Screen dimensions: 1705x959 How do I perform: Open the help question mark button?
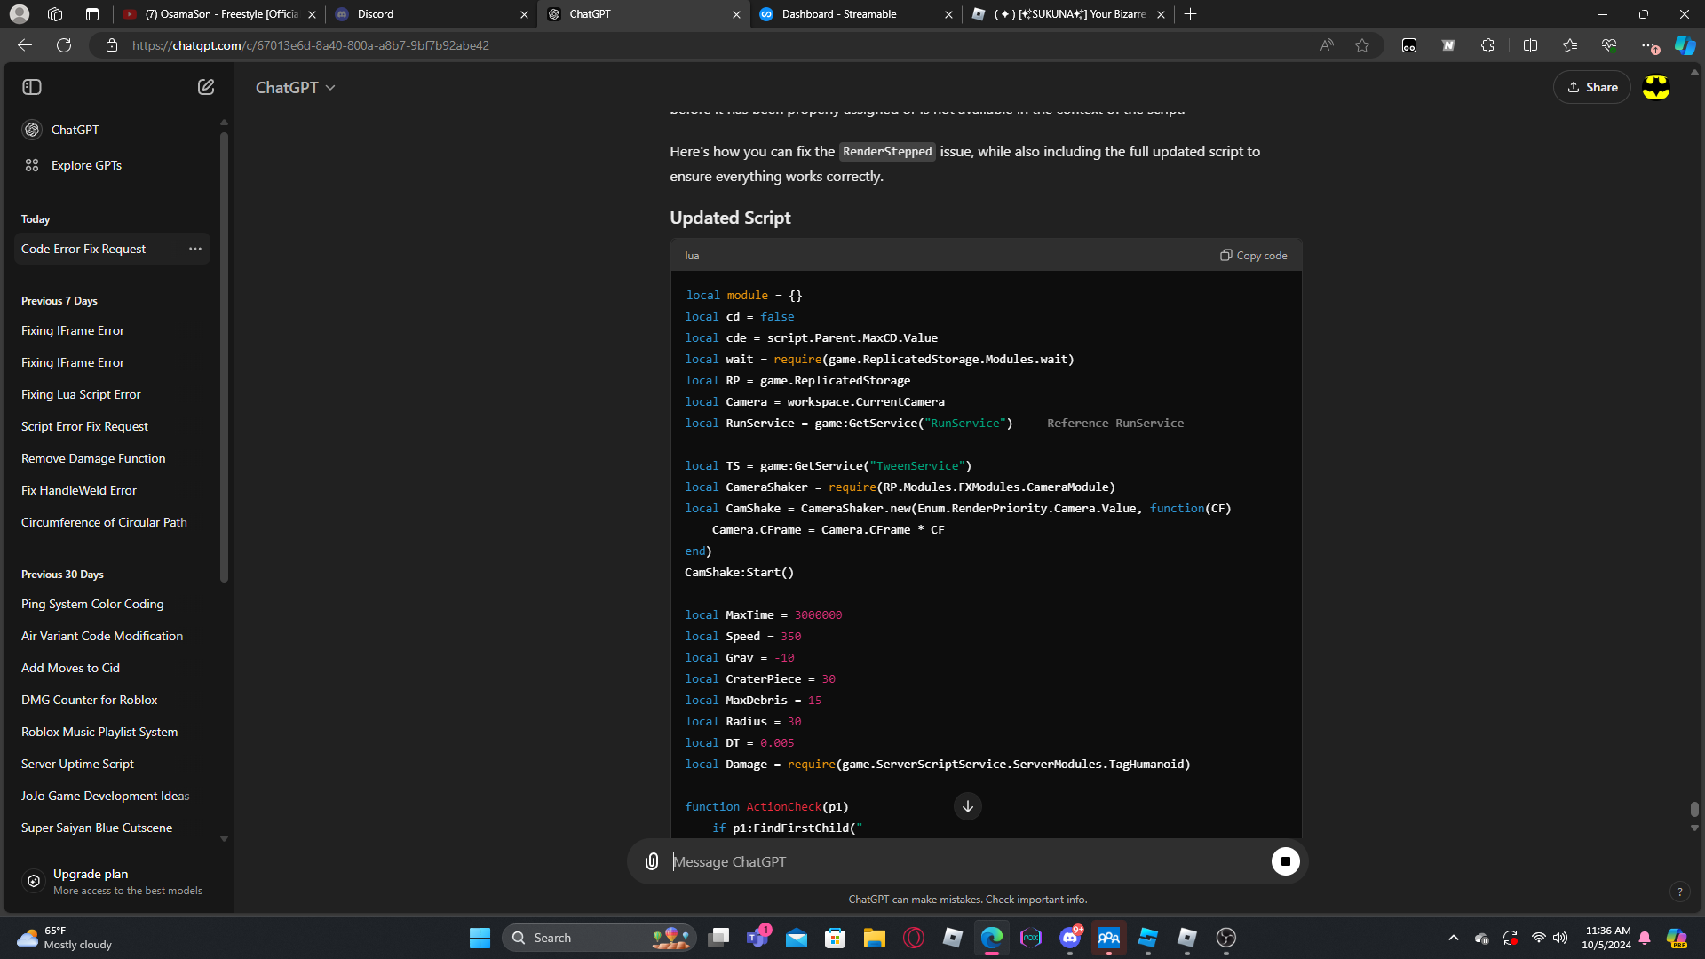(x=1679, y=892)
